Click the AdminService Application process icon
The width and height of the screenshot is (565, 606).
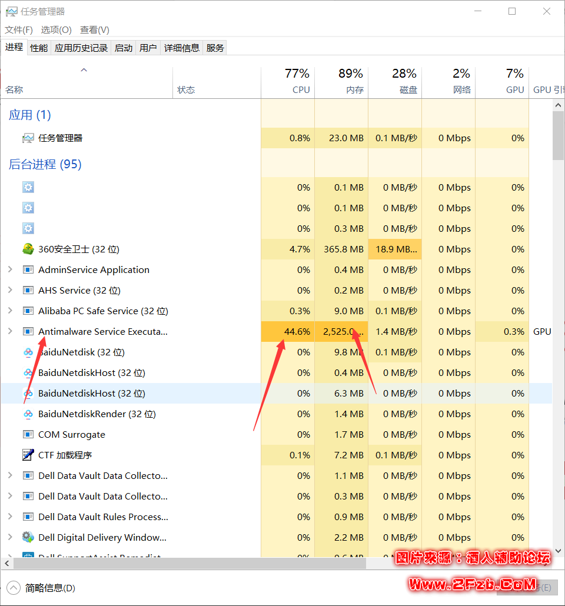click(28, 269)
